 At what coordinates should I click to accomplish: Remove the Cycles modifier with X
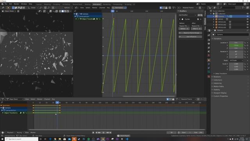(x=201, y=19)
